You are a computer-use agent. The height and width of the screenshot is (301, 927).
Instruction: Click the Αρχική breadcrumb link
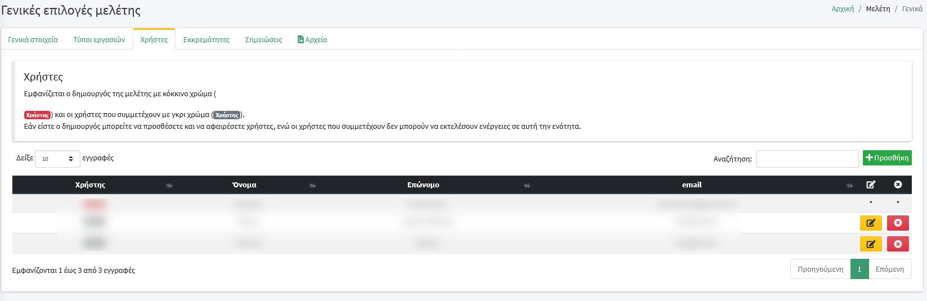842,9
